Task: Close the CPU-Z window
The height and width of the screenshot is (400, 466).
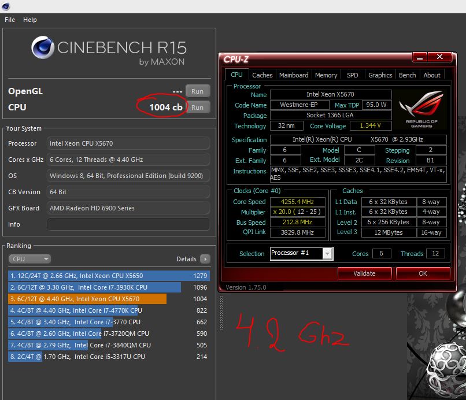Action: tap(440, 57)
